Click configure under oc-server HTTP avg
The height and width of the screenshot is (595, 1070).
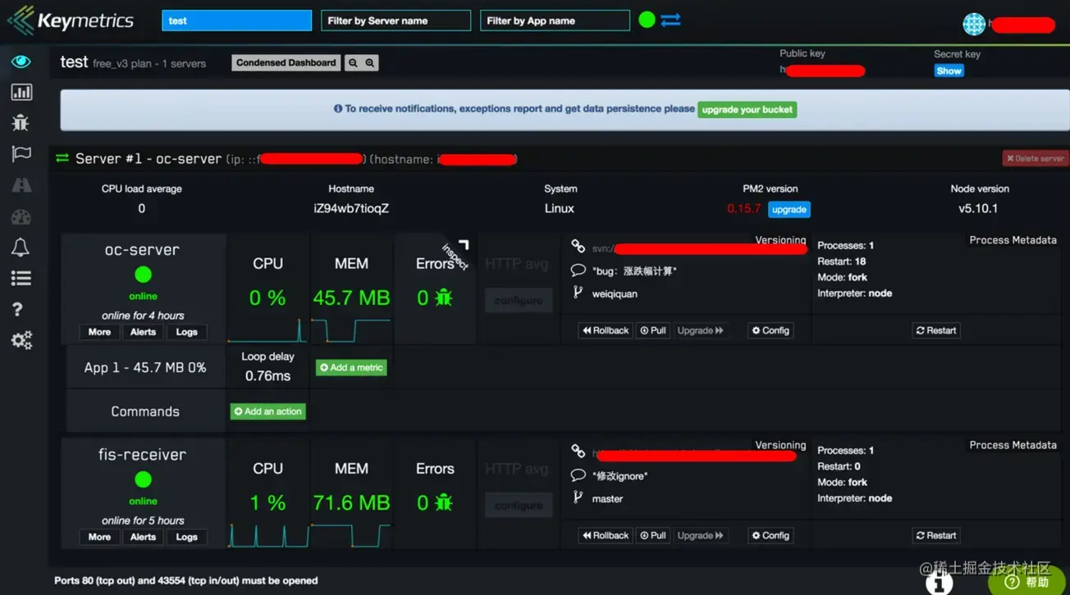point(519,300)
